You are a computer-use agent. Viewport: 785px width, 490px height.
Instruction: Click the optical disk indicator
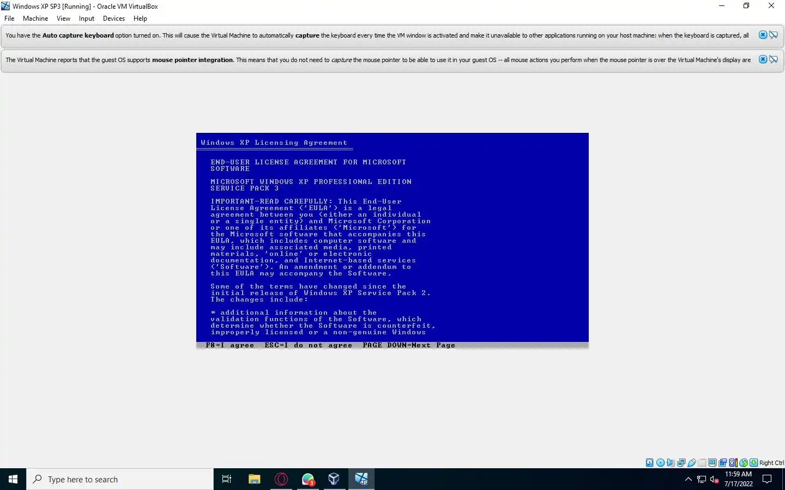660,463
